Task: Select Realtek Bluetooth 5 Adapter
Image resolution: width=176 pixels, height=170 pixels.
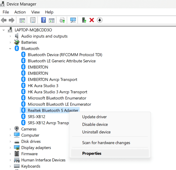Action: point(53,110)
